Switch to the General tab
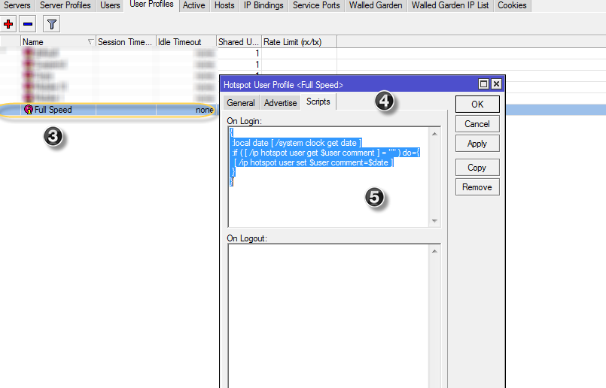 (241, 102)
